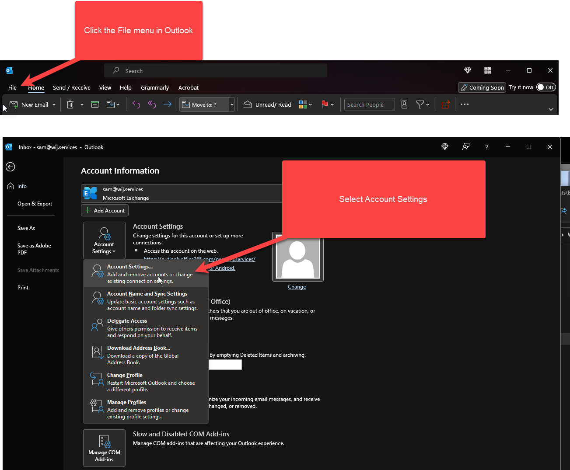The image size is (570, 470).
Task: Click the Outlook logo in Backstage window
Action: click(x=9, y=147)
